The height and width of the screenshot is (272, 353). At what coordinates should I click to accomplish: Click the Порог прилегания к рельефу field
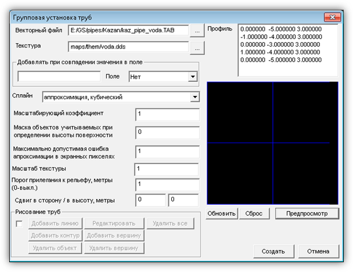(166, 184)
